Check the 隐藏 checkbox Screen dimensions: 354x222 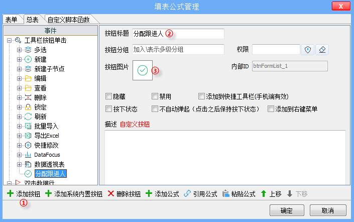click(108, 96)
